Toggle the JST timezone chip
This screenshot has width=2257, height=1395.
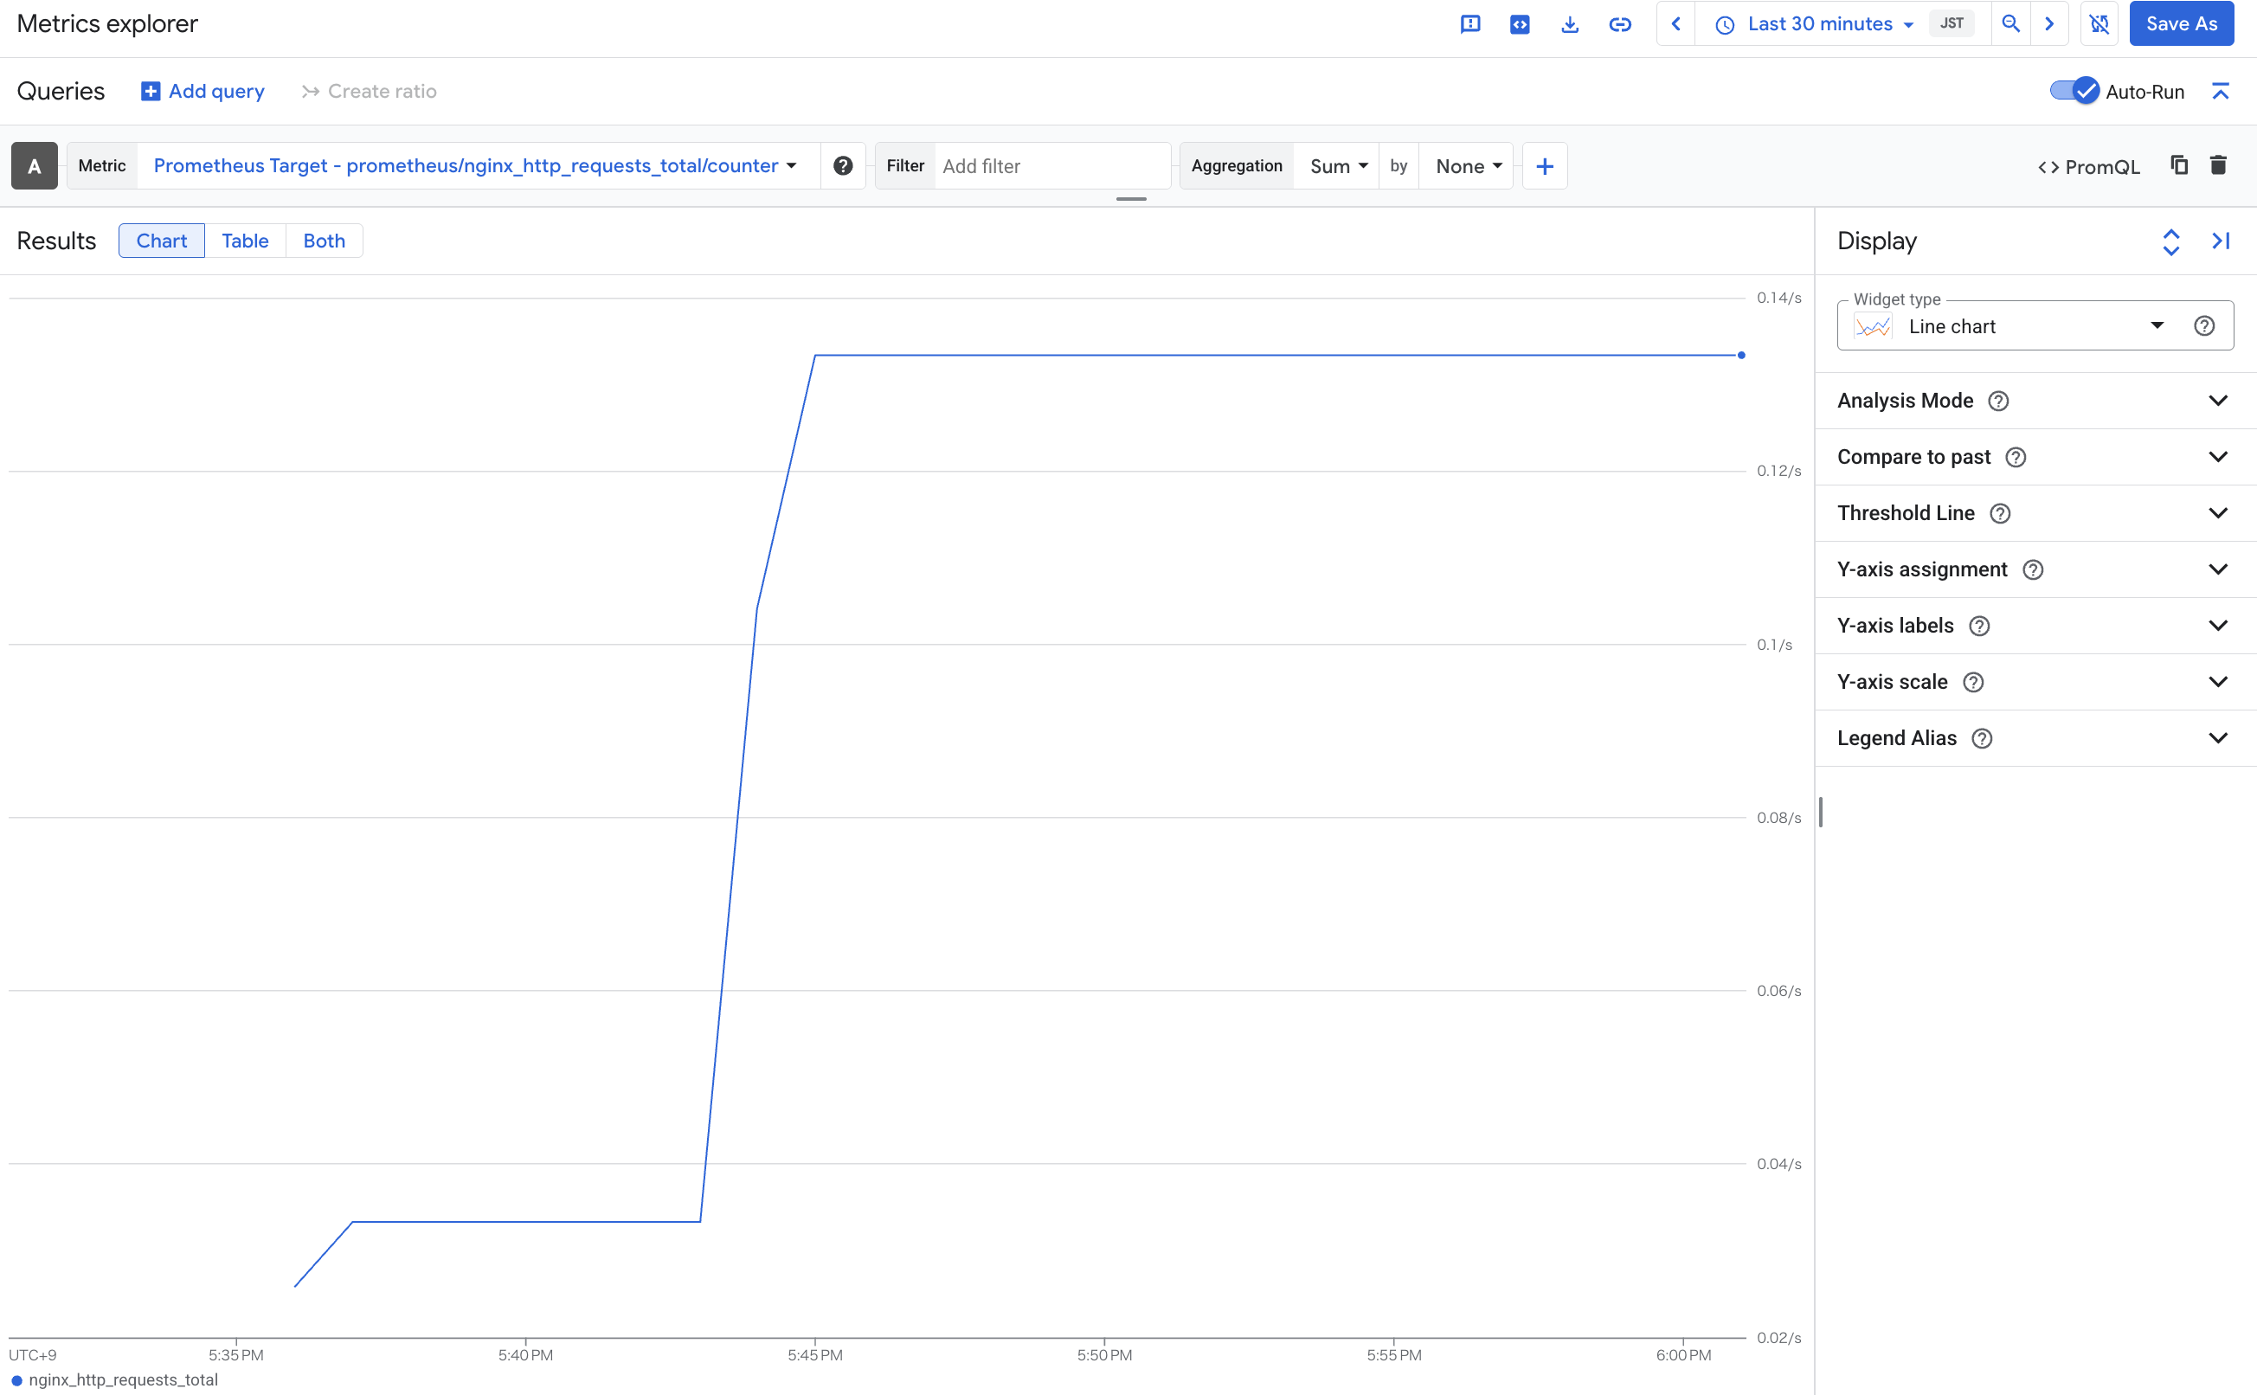click(1951, 24)
